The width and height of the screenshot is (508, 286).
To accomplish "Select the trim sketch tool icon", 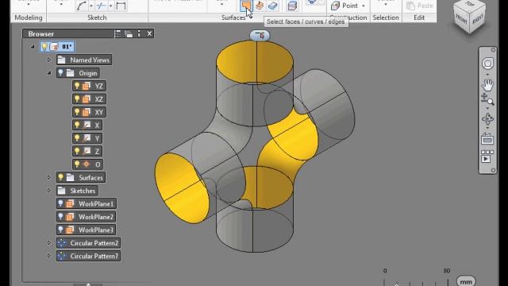I will click(x=102, y=6).
